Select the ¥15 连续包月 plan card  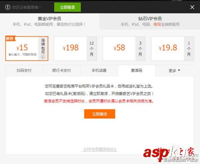click(x=27, y=49)
